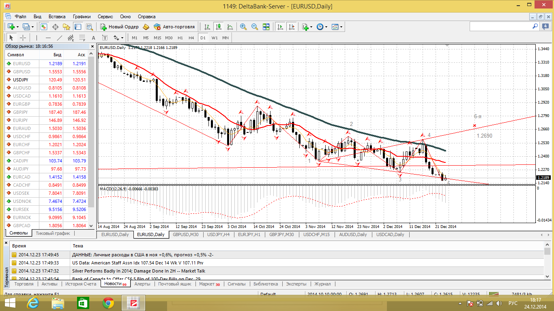
Task: Open the Графики menu
Action: (x=82, y=17)
